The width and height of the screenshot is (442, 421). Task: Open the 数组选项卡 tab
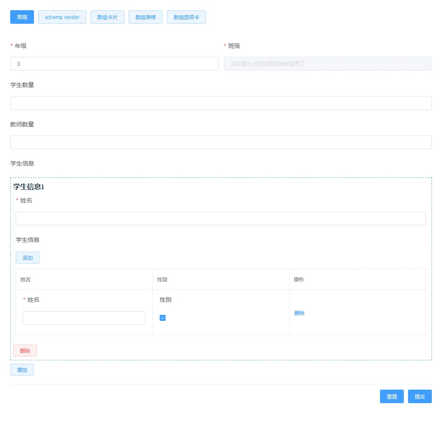pos(186,17)
